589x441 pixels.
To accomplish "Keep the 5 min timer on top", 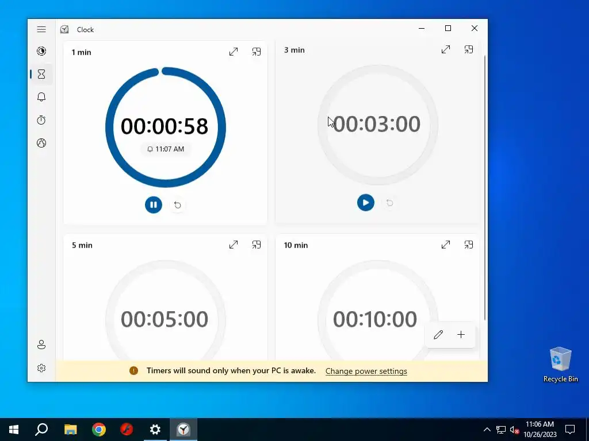I will click(257, 245).
